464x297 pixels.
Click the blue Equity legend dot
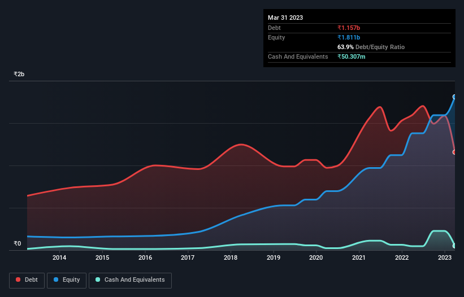(x=56, y=279)
